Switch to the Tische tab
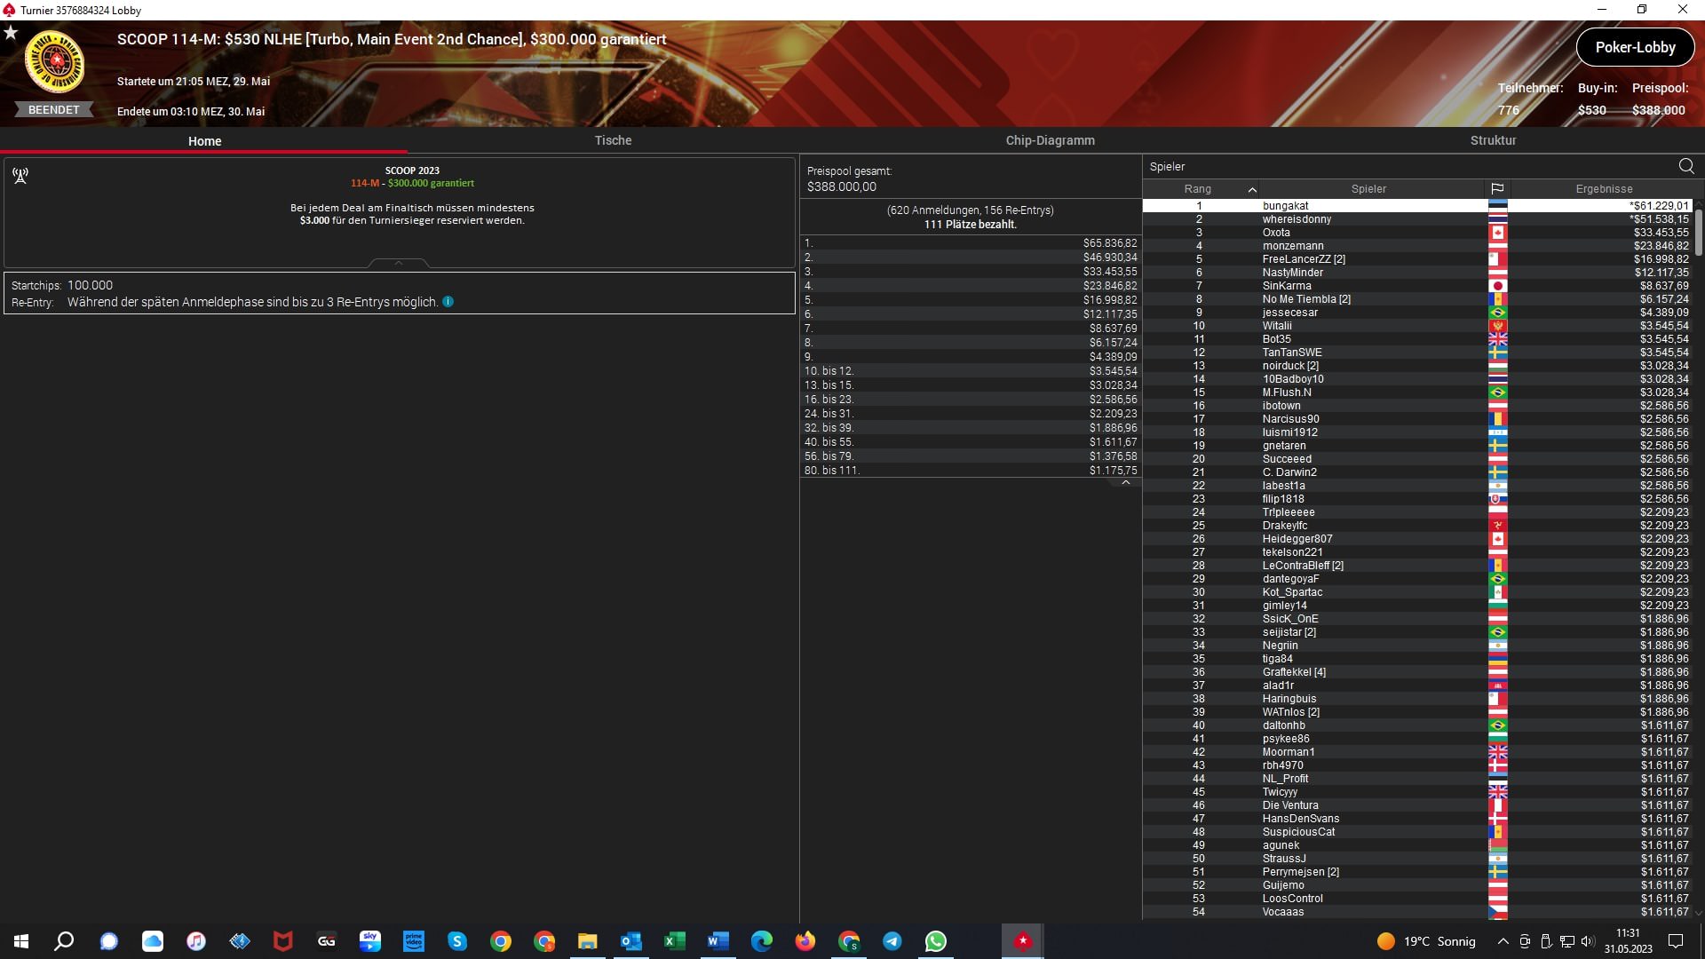Image resolution: width=1705 pixels, height=959 pixels. pos(613,140)
